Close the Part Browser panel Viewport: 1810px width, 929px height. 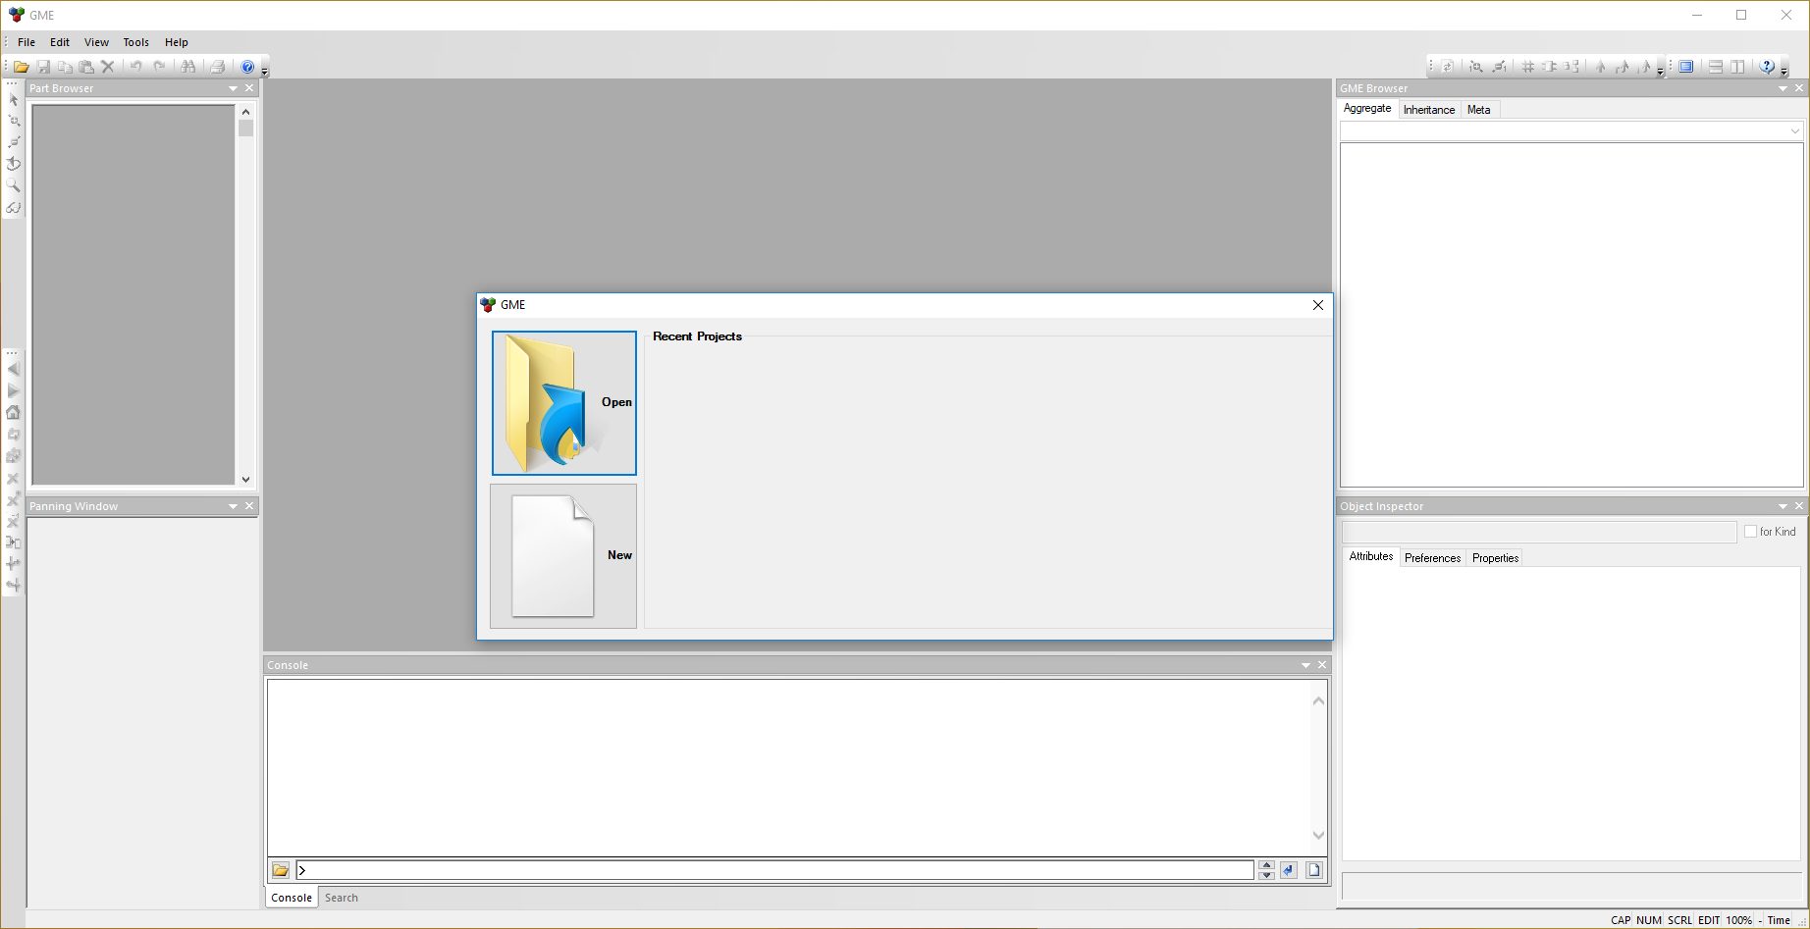(x=249, y=88)
